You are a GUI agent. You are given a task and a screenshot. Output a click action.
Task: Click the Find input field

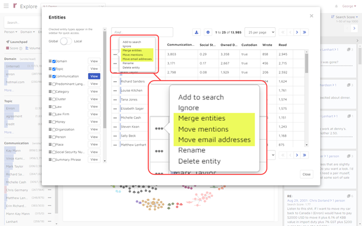(x=142, y=32)
